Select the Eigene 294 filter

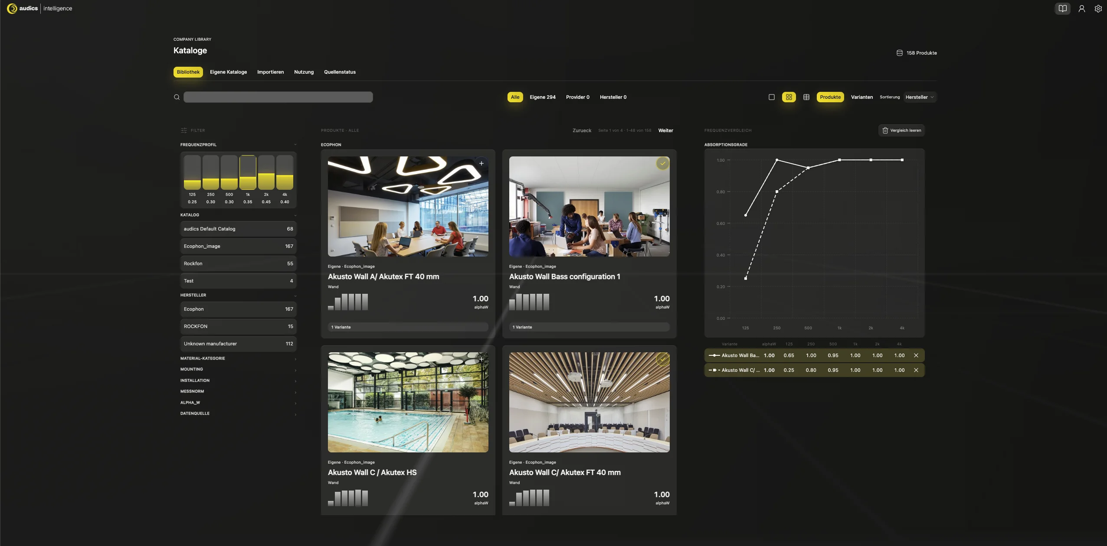point(542,97)
